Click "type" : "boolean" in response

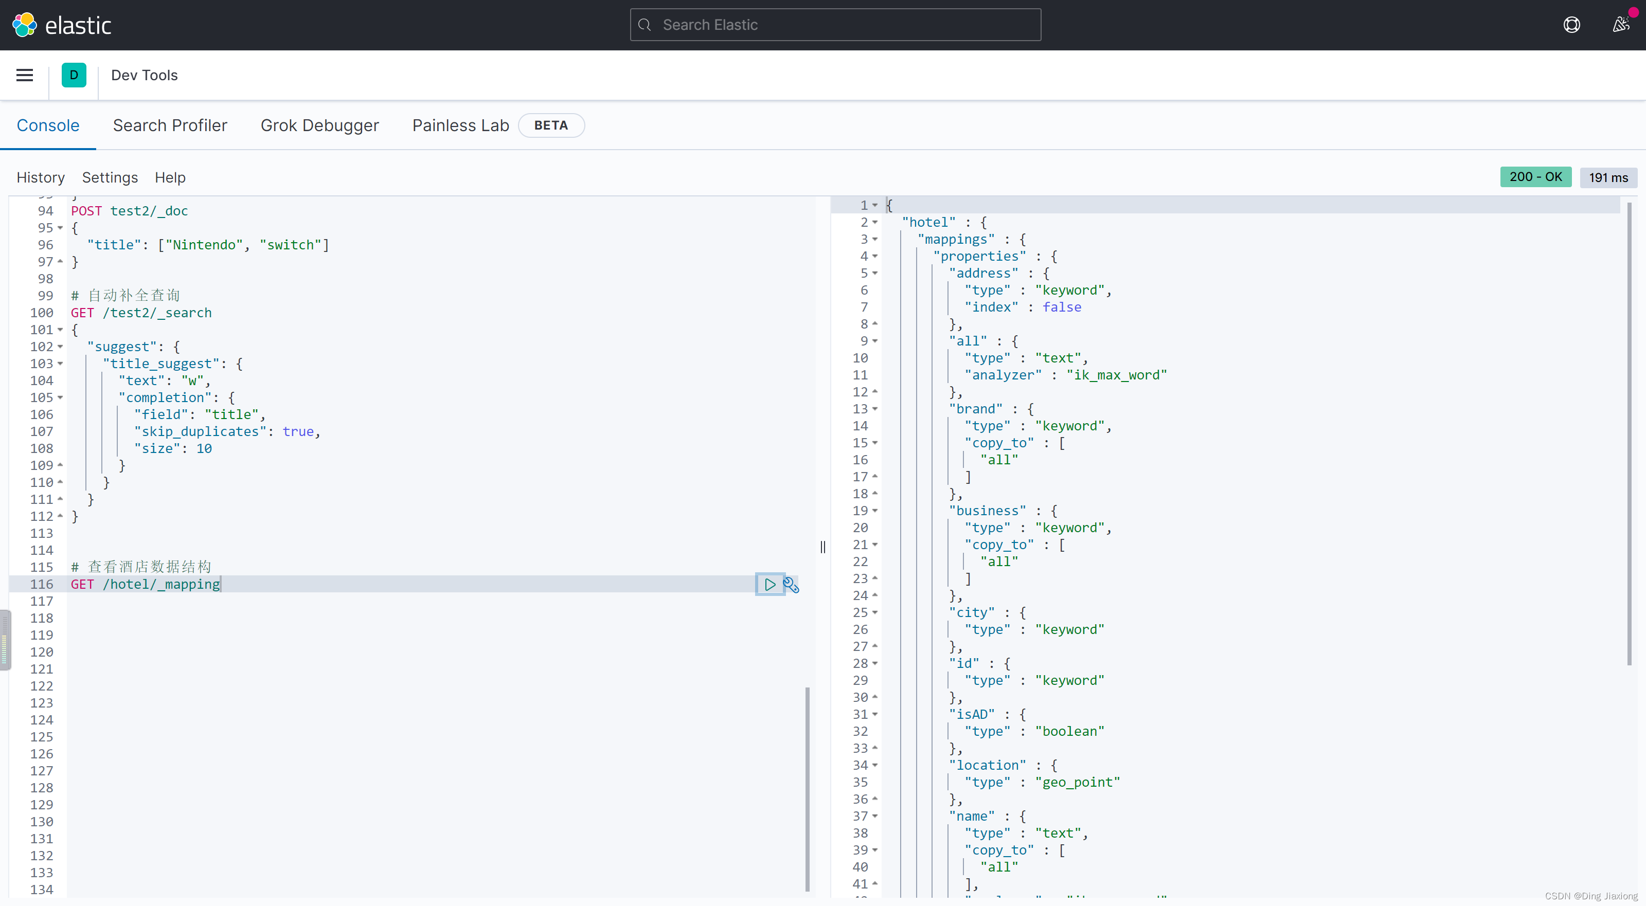(x=1034, y=732)
